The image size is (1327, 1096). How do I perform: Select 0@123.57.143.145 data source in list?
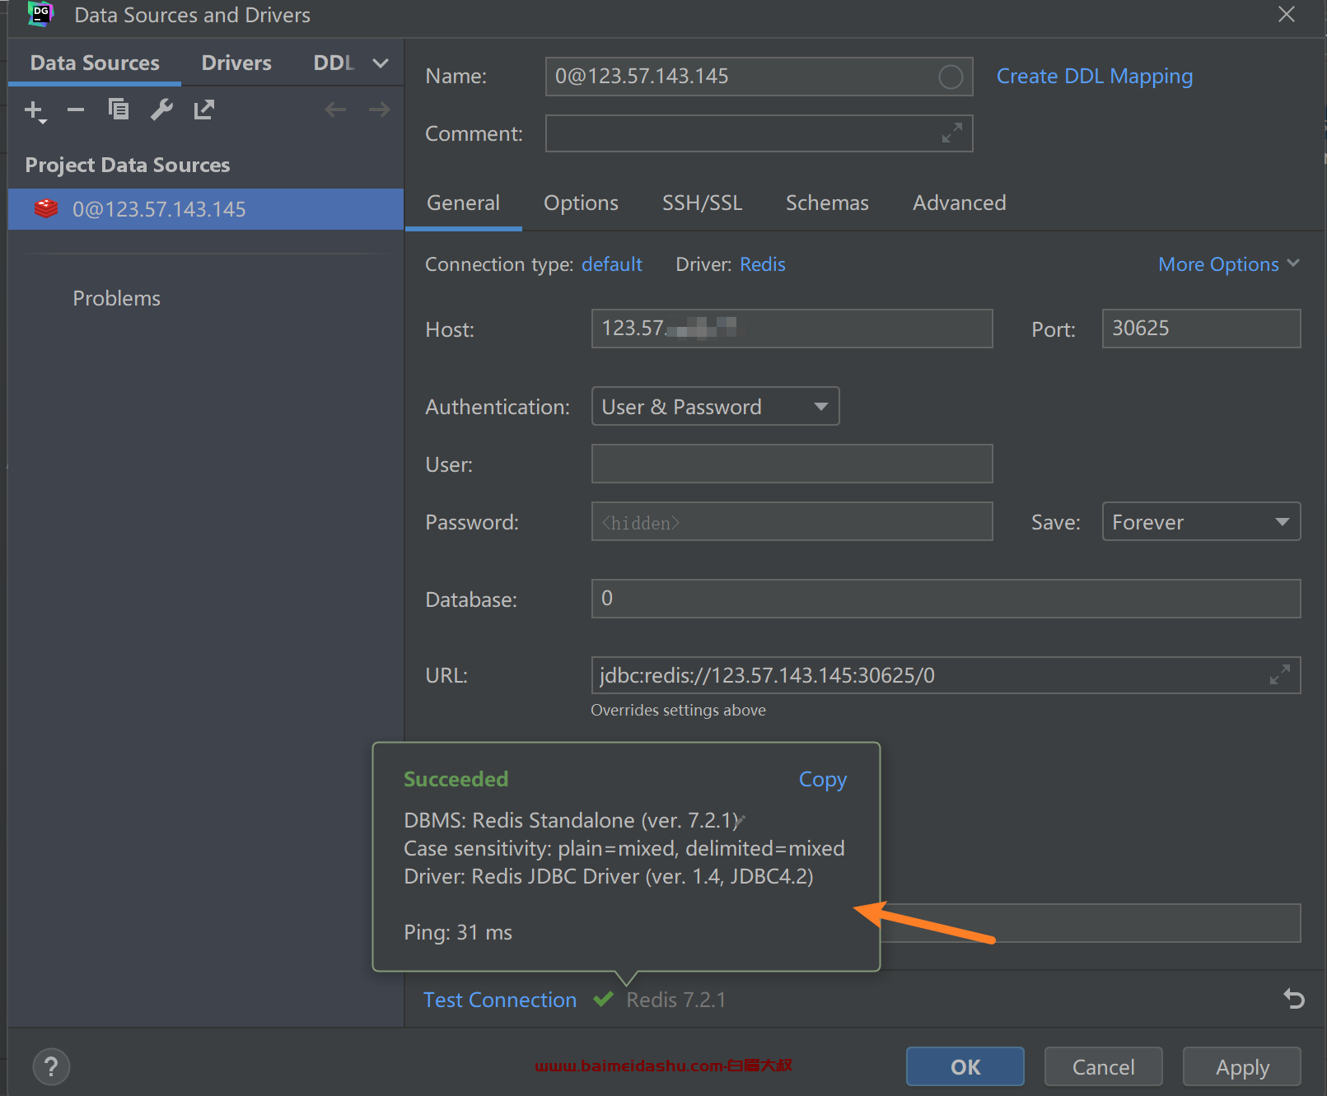pyautogui.click(x=206, y=209)
